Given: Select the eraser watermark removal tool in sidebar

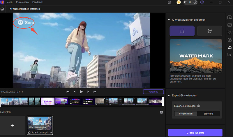Looking at the screenshot, I should click(x=229, y=47).
